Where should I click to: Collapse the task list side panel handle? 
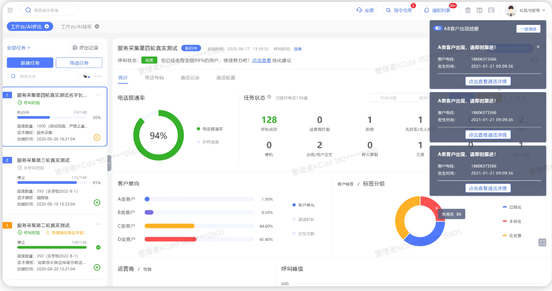tap(109, 163)
